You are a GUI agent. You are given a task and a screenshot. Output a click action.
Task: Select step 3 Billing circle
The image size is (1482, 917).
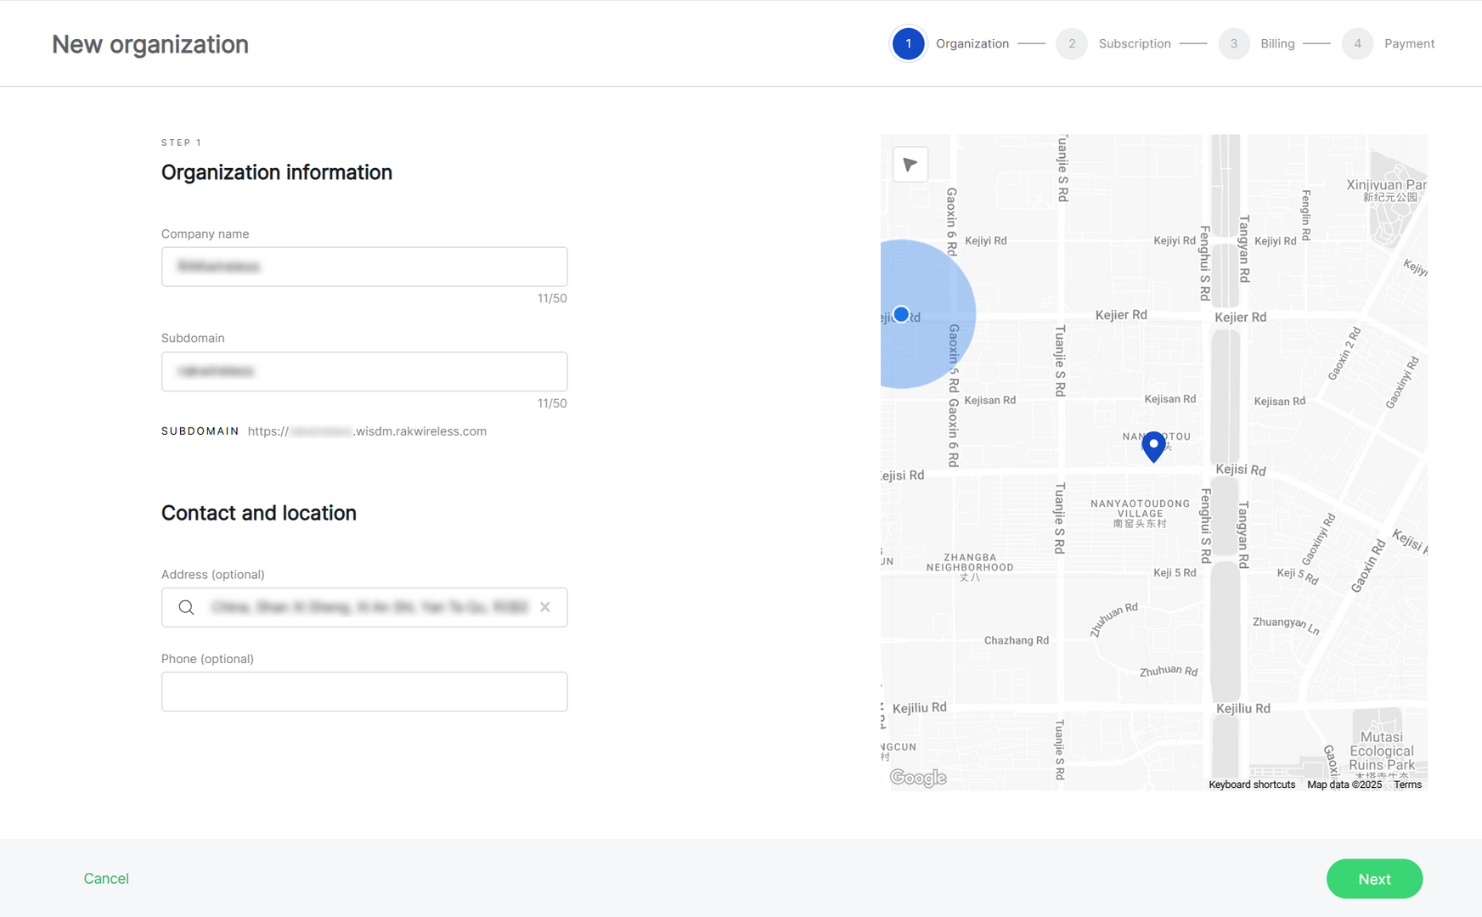[1233, 43]
